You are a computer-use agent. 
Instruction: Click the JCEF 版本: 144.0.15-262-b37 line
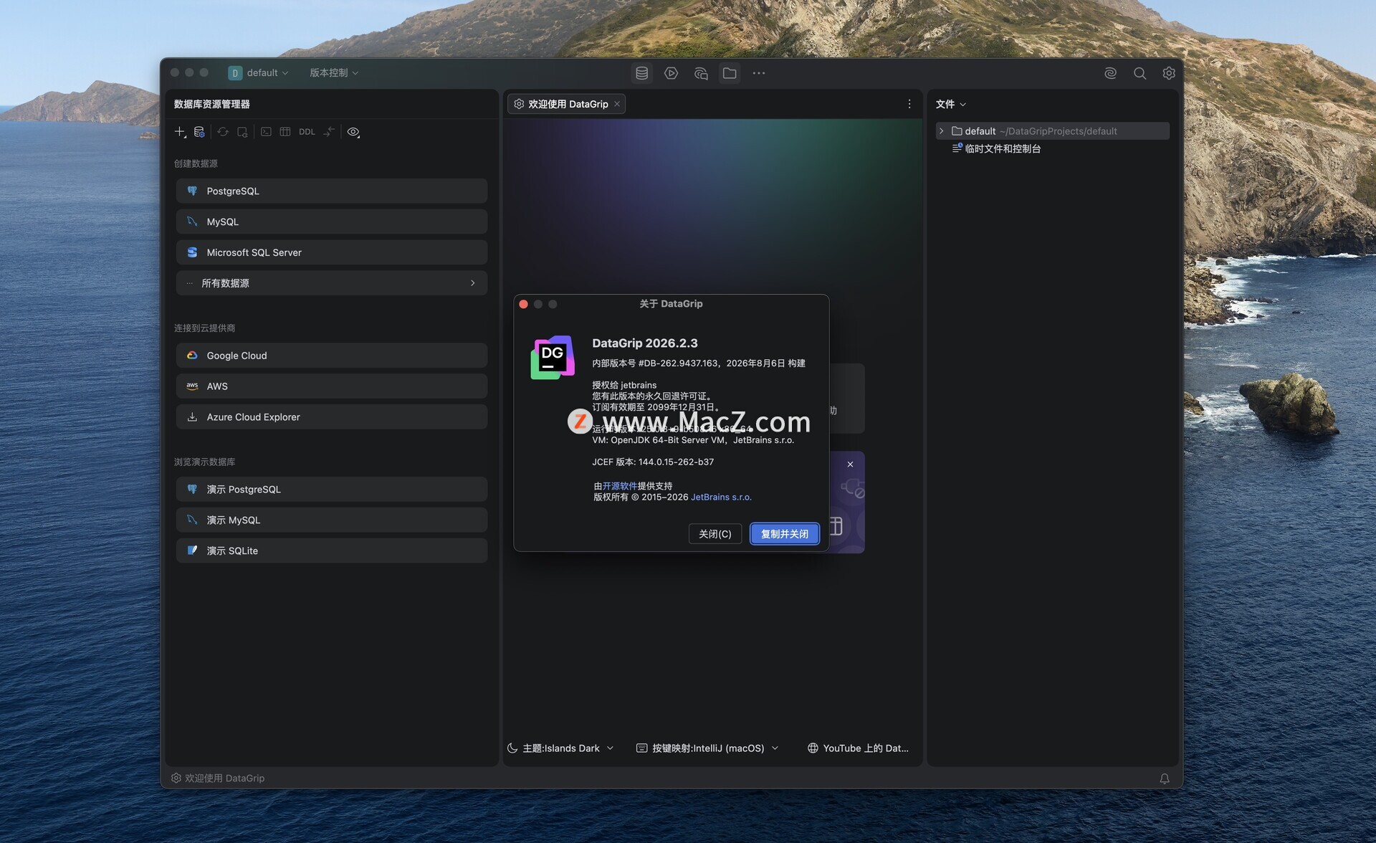coord(653,462)
